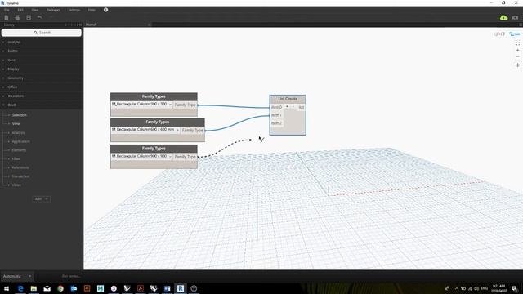Click the Save toolbar icon
Screen dimensions: 523x294
pos(29,17)
